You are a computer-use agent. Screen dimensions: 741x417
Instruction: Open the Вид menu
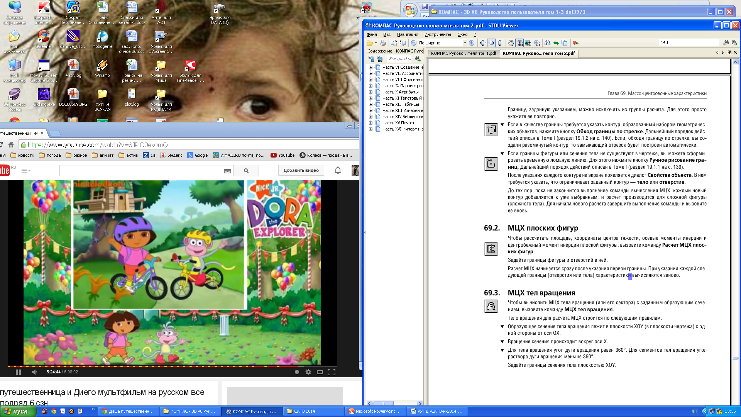click(387, 34)
